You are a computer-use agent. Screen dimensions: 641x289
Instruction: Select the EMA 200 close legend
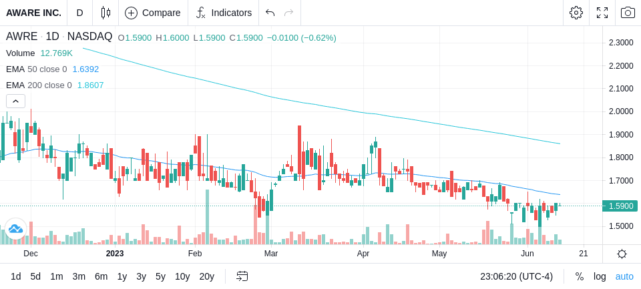pos(39,85)
